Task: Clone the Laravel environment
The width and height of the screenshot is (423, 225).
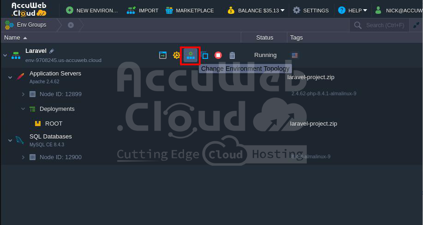Action: click(x=205, y=55)
